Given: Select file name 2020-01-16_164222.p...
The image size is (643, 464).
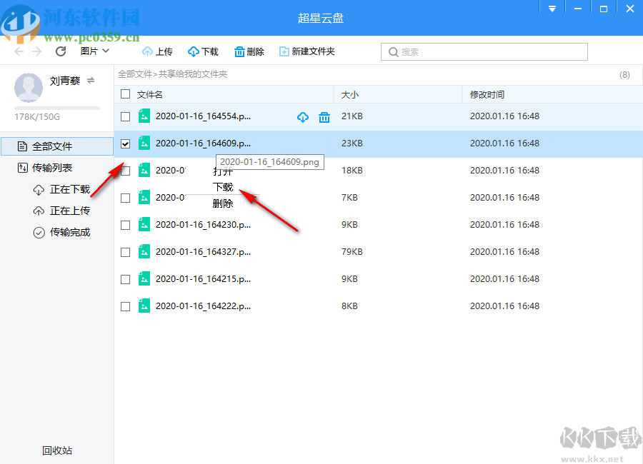Looking at the screenshot, I should coord(204,306).
